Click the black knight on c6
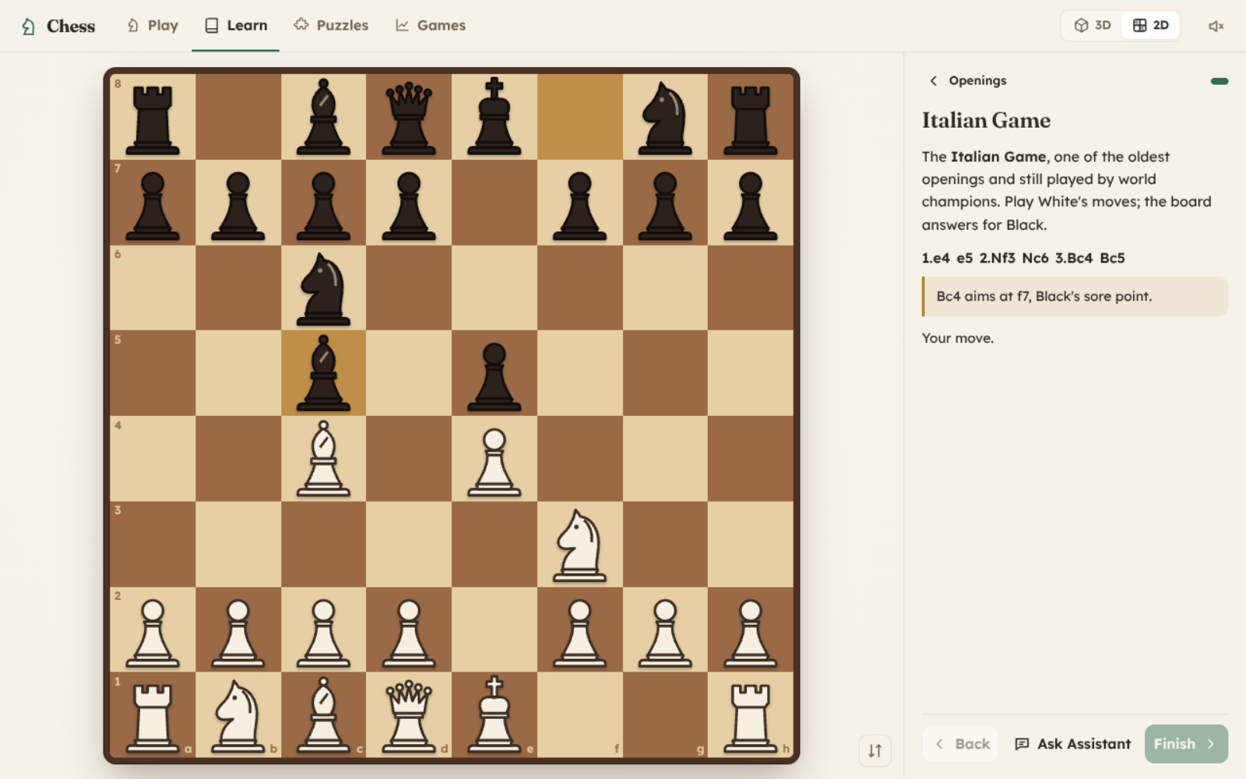This screenshot has height=779, width=1246. point(323,288)
